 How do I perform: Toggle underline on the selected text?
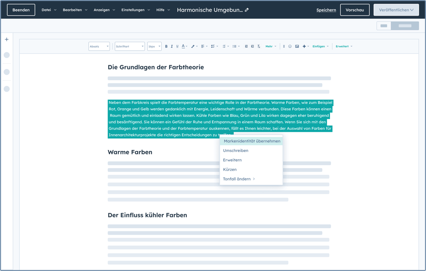[177, 46]
